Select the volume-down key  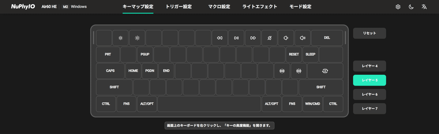[286, 38]
